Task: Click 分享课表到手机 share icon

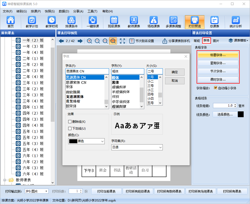Action: tap(176, 41)
